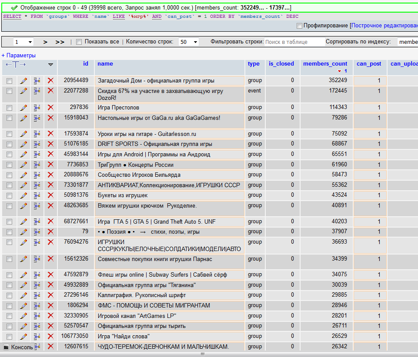Open the page number dropdown
Viewport: 418px width, 357px height.
[x=23, y=42]
